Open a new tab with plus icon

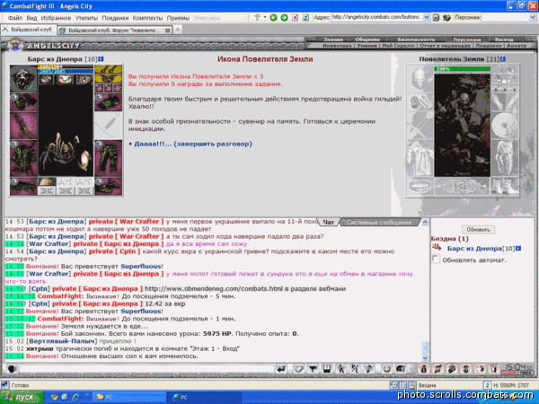point(178,30)
